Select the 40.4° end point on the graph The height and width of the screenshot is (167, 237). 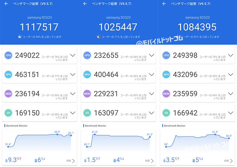229,138
